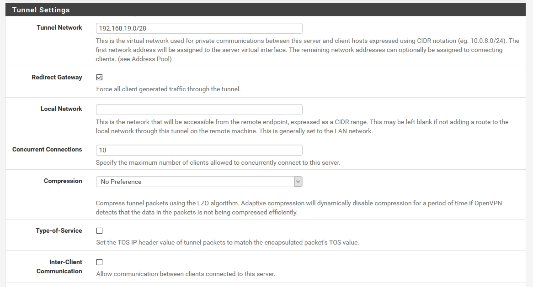
Task: Select the Concurrent Connections field containing 10
Action: pyautogui.click(x=199, y=150)
